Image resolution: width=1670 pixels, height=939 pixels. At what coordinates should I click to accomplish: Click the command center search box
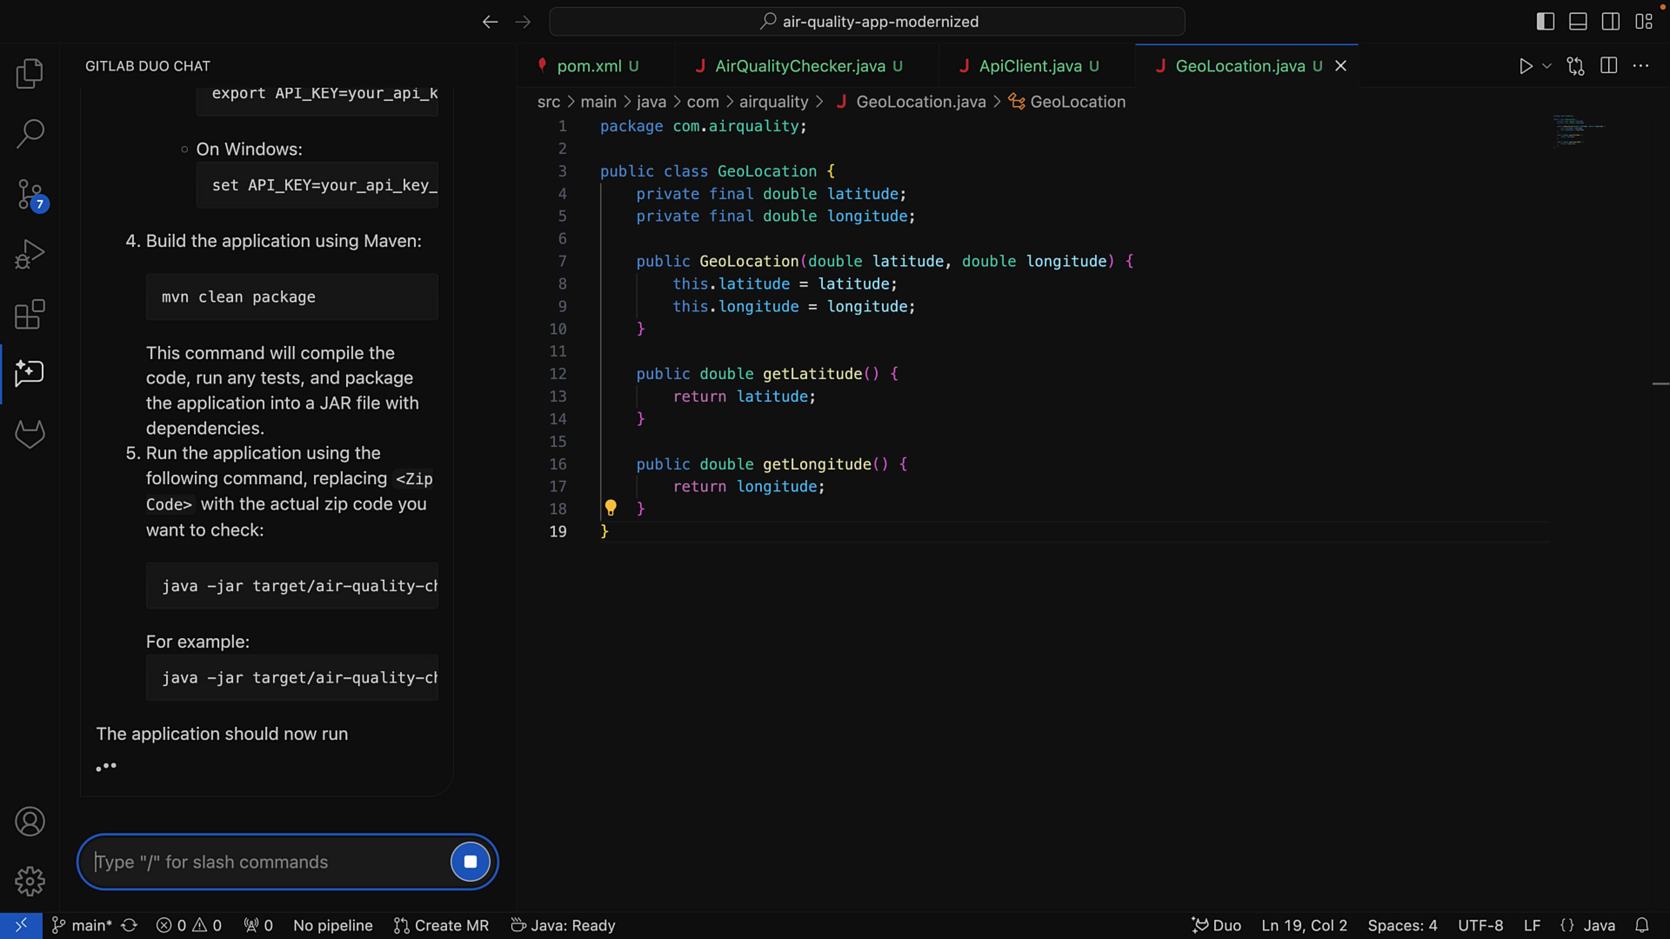[868, 21]
